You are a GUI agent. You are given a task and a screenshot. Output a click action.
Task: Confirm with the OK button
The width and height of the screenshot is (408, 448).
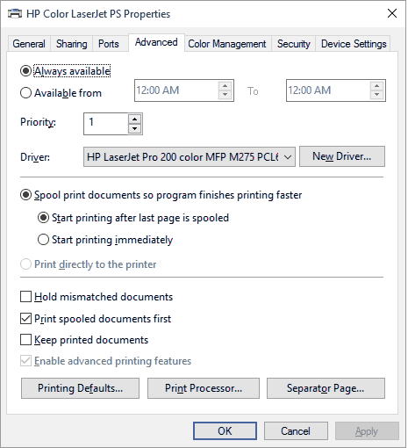tap(225, 431)
